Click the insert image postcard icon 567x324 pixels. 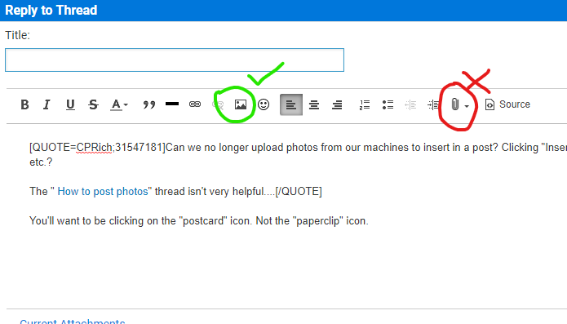pyautogui.click(x=241, y=104)
